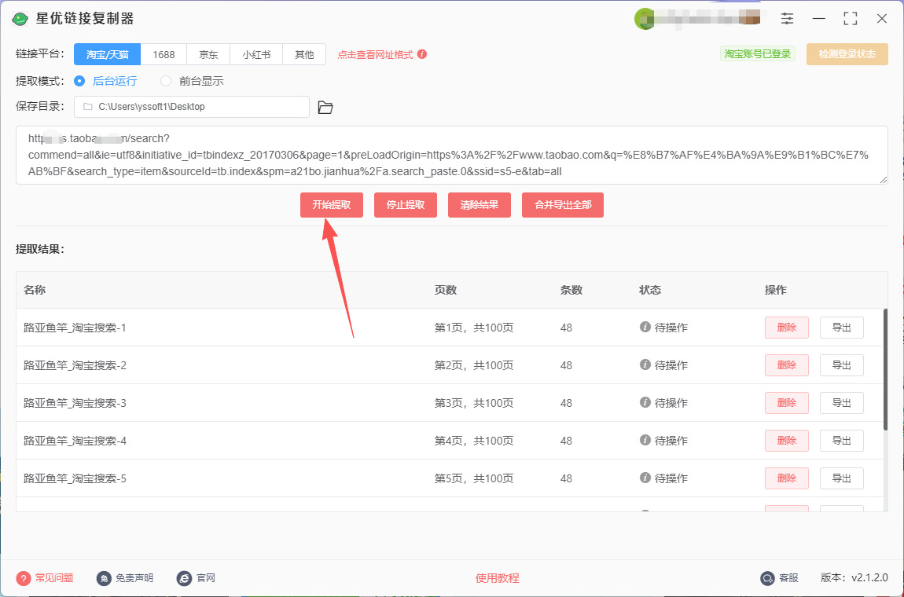The height and width of the screenshot is (597, 904).
Task: Click 清除结果 button
Action: point(479,205)
